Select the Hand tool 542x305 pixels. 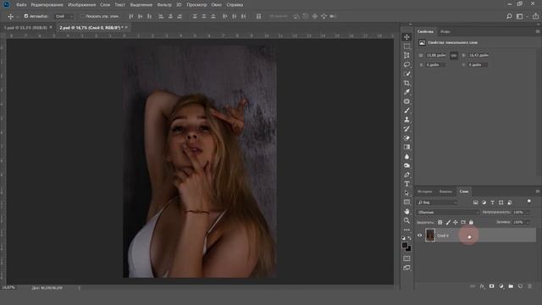[406, 211]
